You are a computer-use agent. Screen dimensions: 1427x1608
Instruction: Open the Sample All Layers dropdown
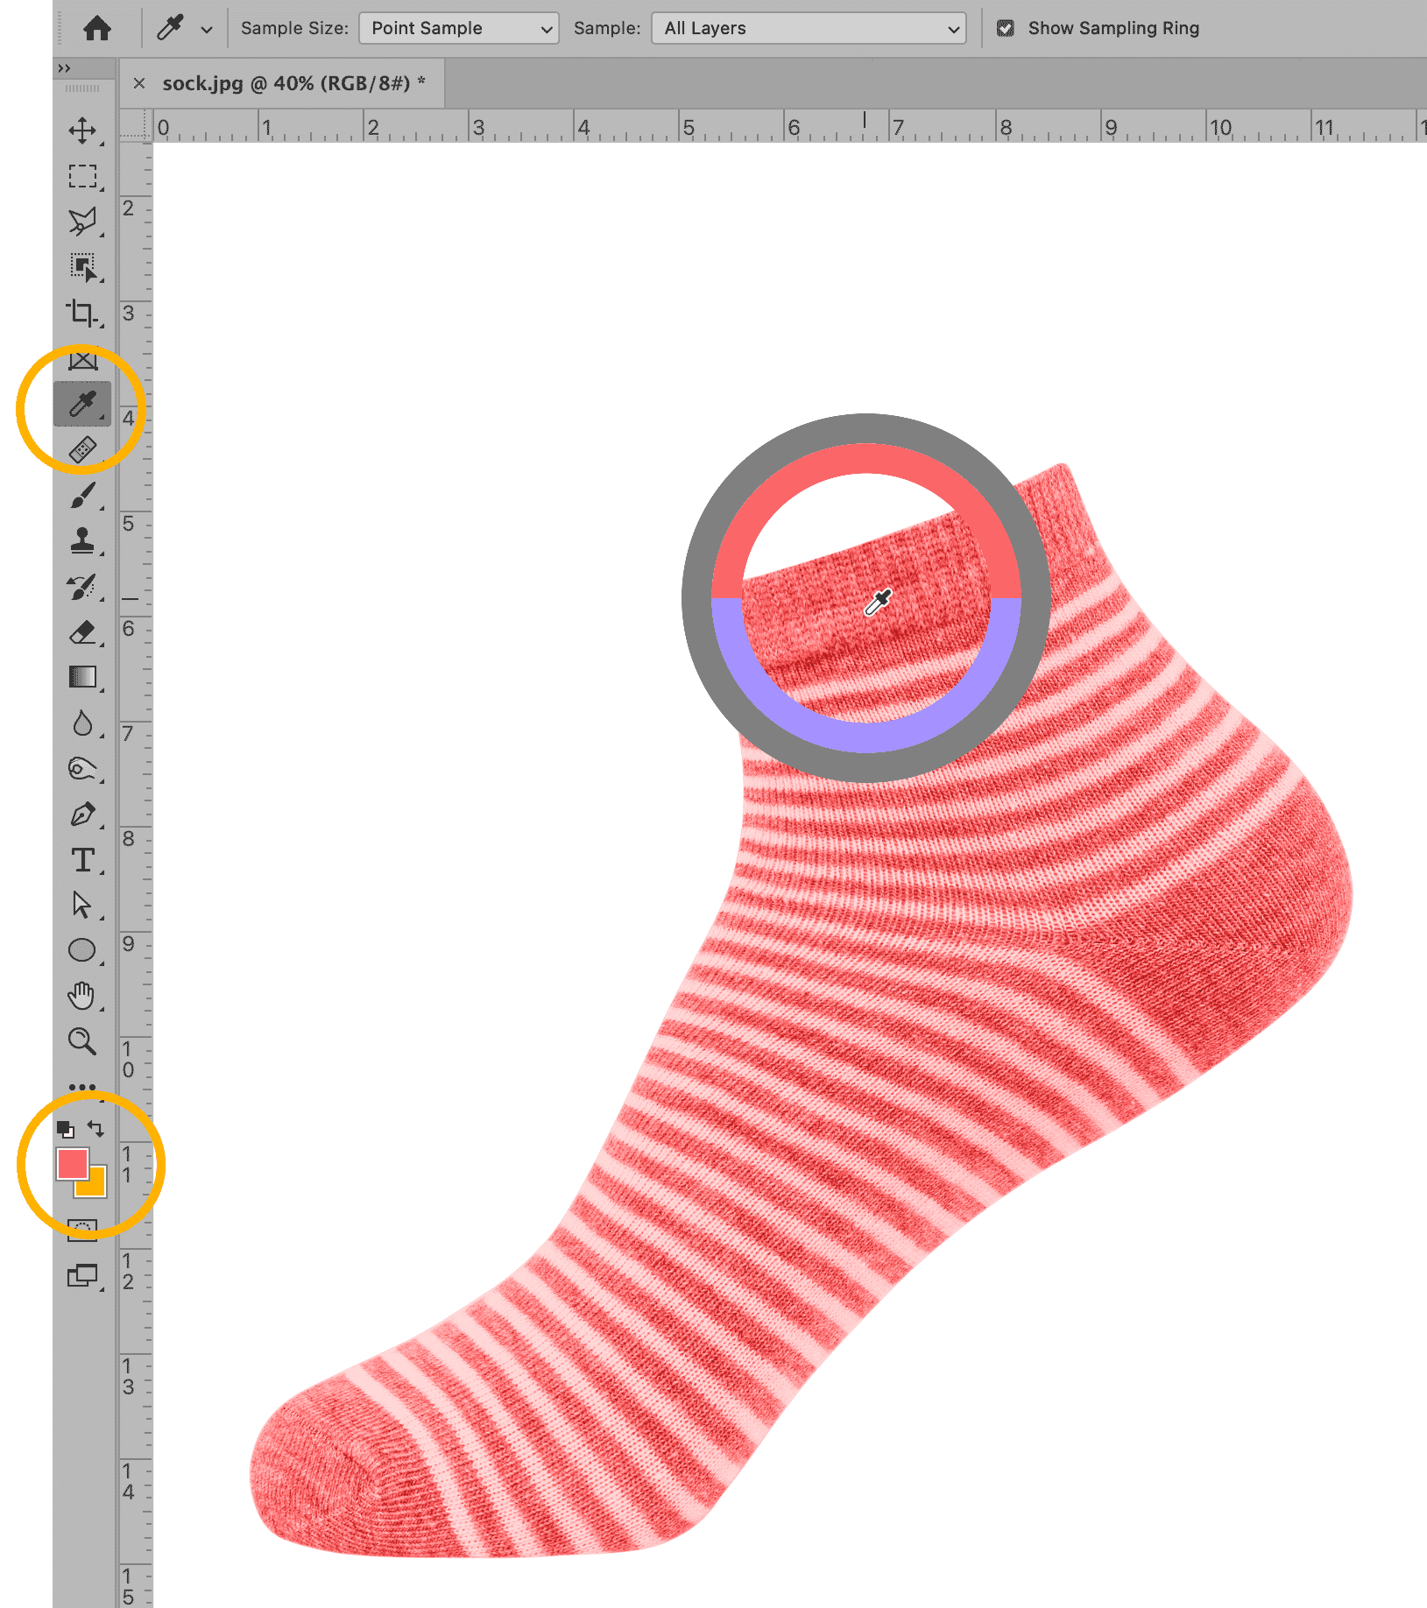[x=809, y=28]
